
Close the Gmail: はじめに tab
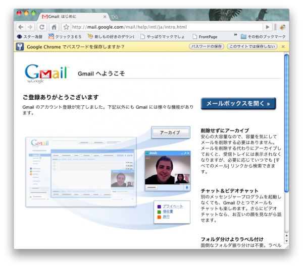click(x=105, y=17)
